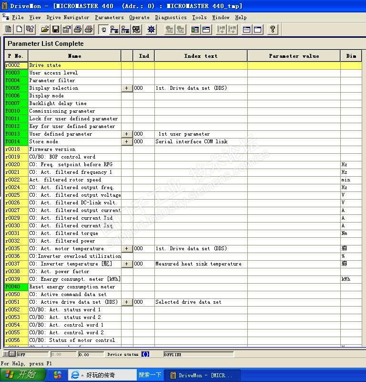
Task: Click the Device status indicator icon
Action: click(x=145, y=354)
